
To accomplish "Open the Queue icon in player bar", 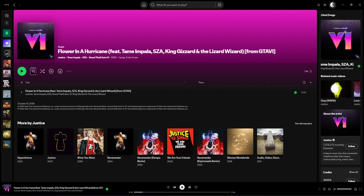I will point(324,189).
